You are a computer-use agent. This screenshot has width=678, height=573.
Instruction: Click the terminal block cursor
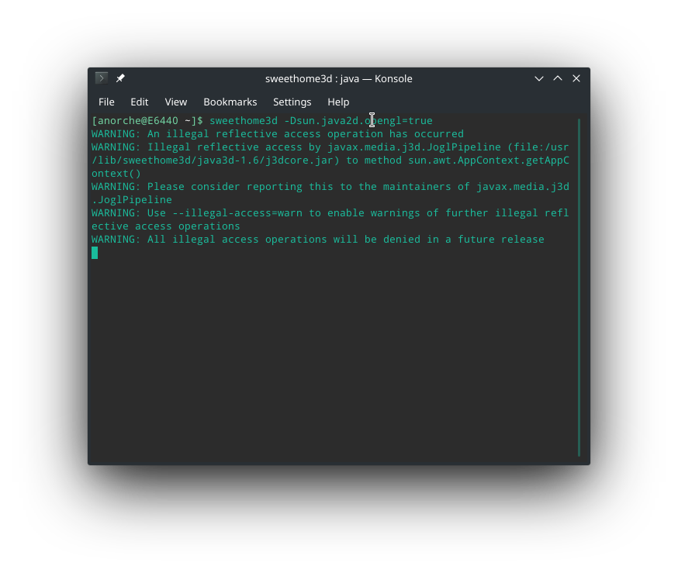[95, 253]
